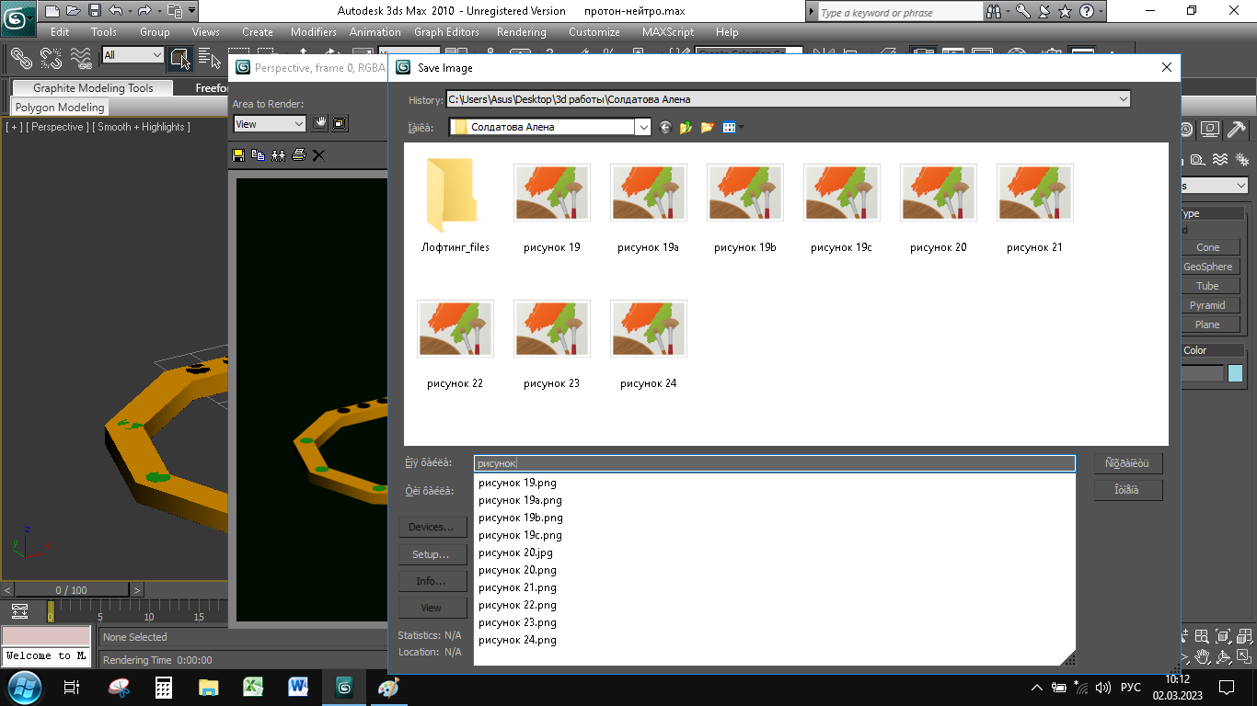
Task: Click the object color swatch under Color
Action: pos(1235,373)
